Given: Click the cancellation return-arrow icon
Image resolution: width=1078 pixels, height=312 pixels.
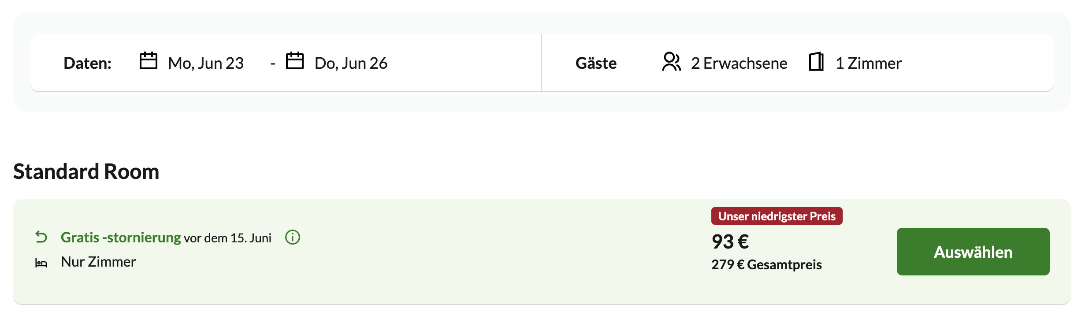Looking at the screenshot, I should [x=41, y=237].
